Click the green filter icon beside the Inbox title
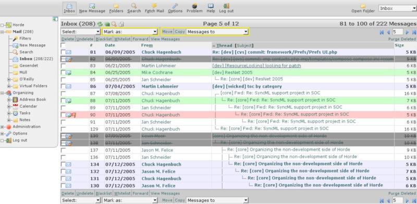The image size is (417, 204). [x=107, y=24]
